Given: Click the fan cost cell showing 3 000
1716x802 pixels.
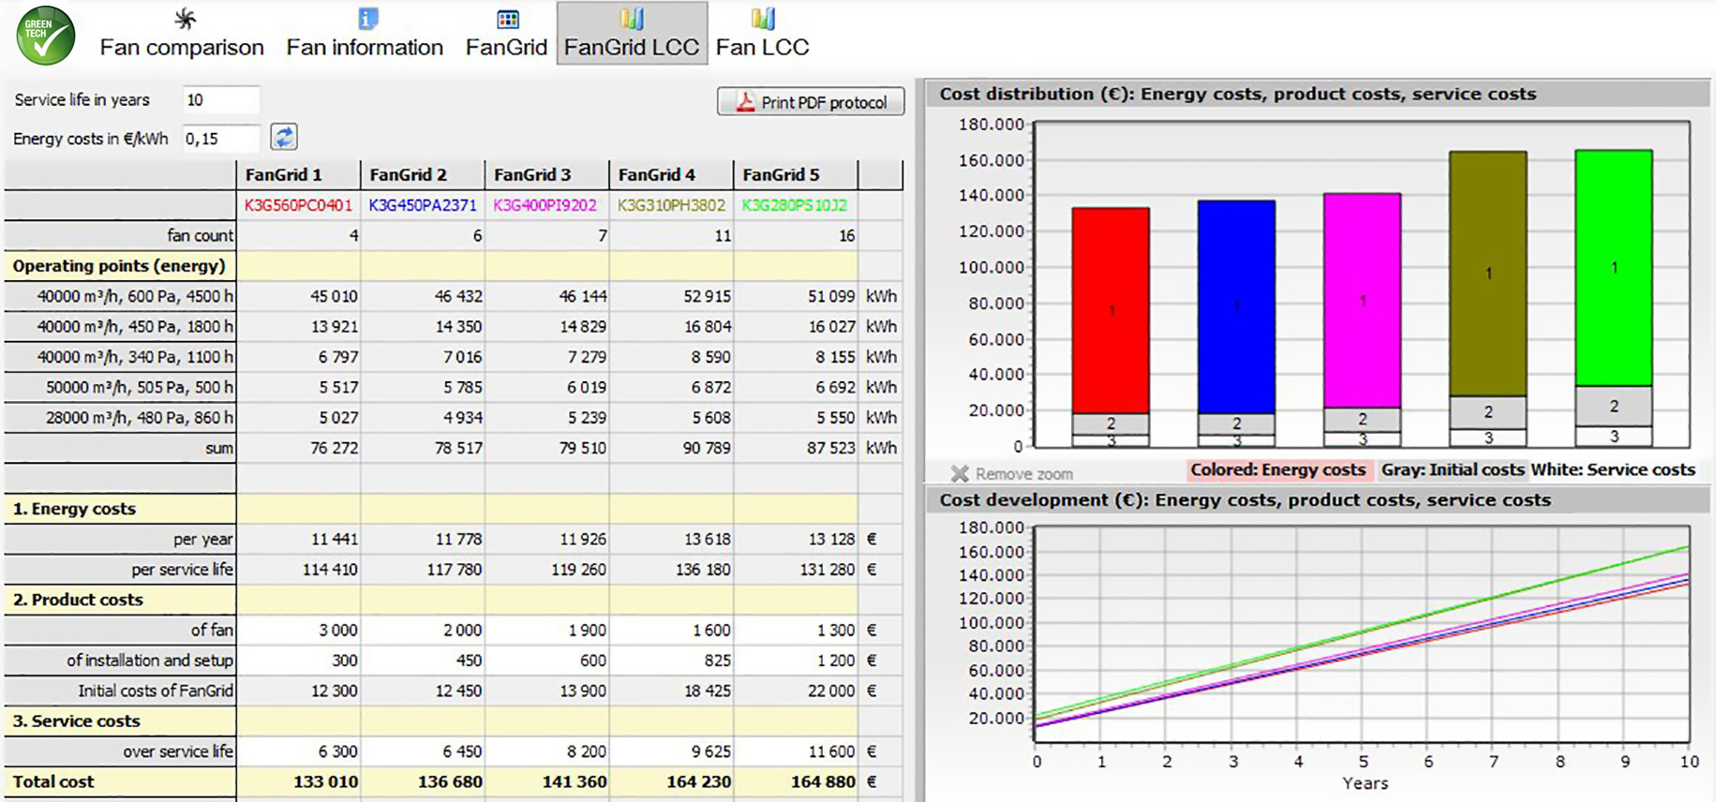Looking at the screenshot, I should click(298, 631).
